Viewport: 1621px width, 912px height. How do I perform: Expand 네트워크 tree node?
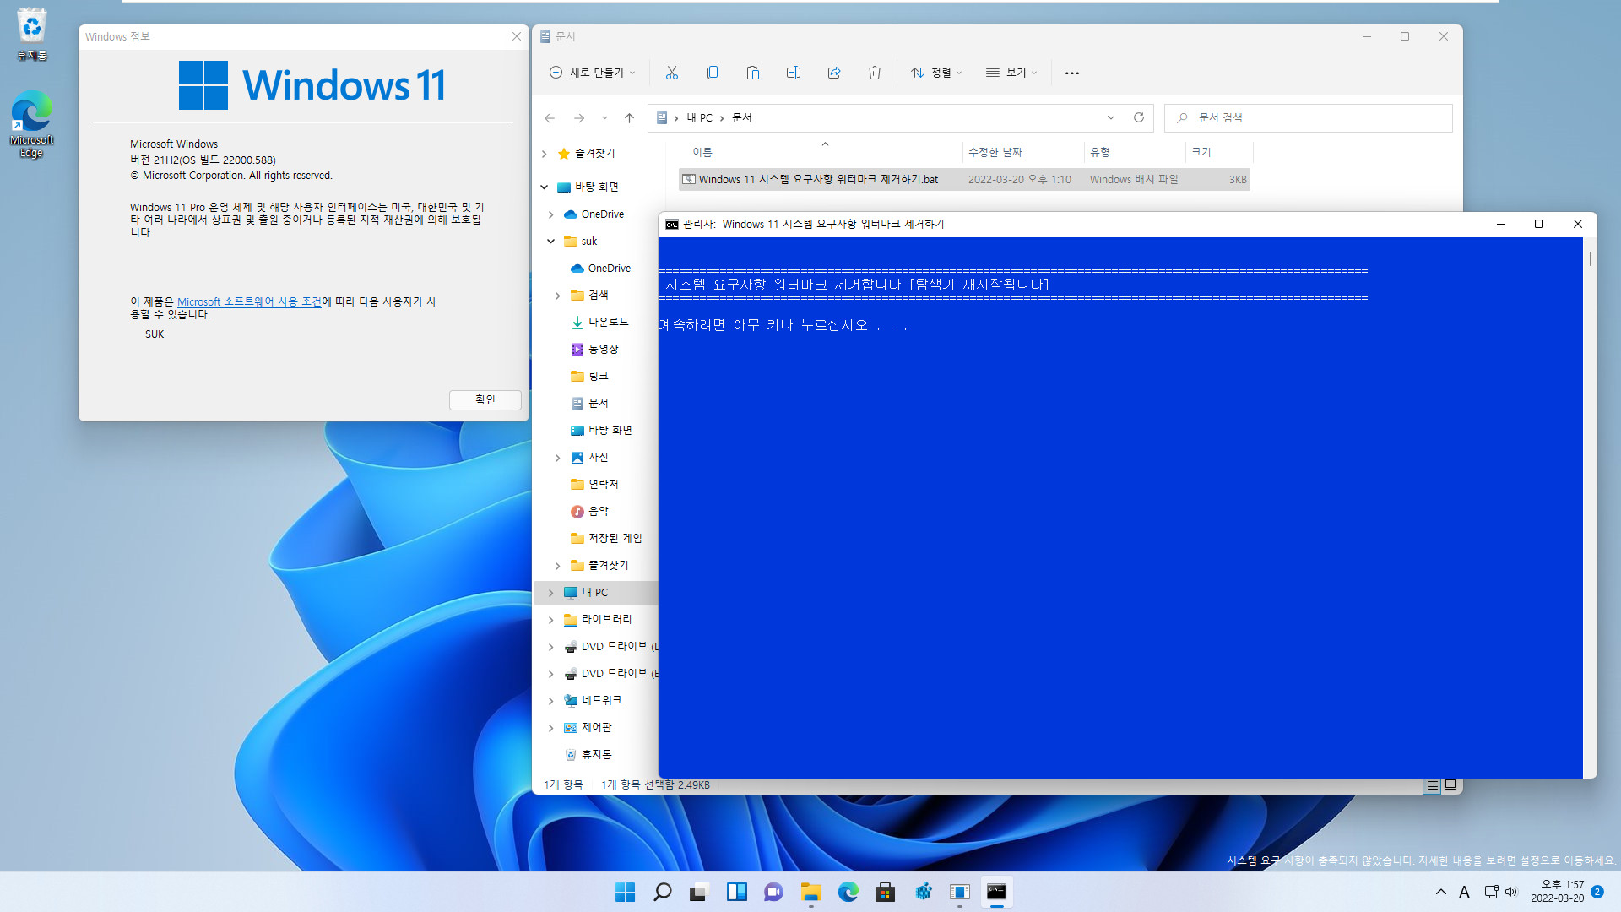[x=551, y=701]
